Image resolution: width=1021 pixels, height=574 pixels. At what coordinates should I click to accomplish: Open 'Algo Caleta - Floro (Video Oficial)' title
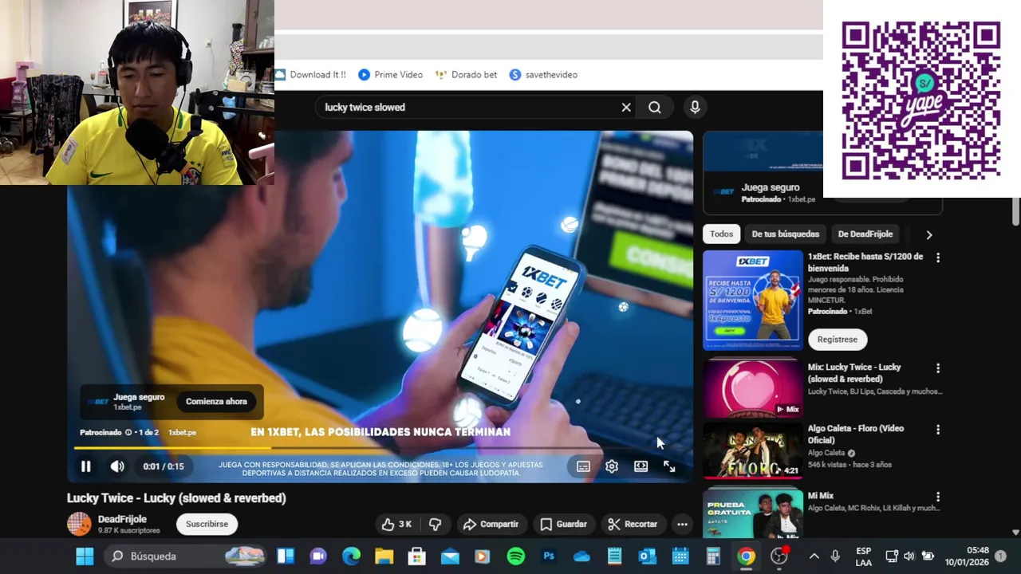tap(856, 434)
